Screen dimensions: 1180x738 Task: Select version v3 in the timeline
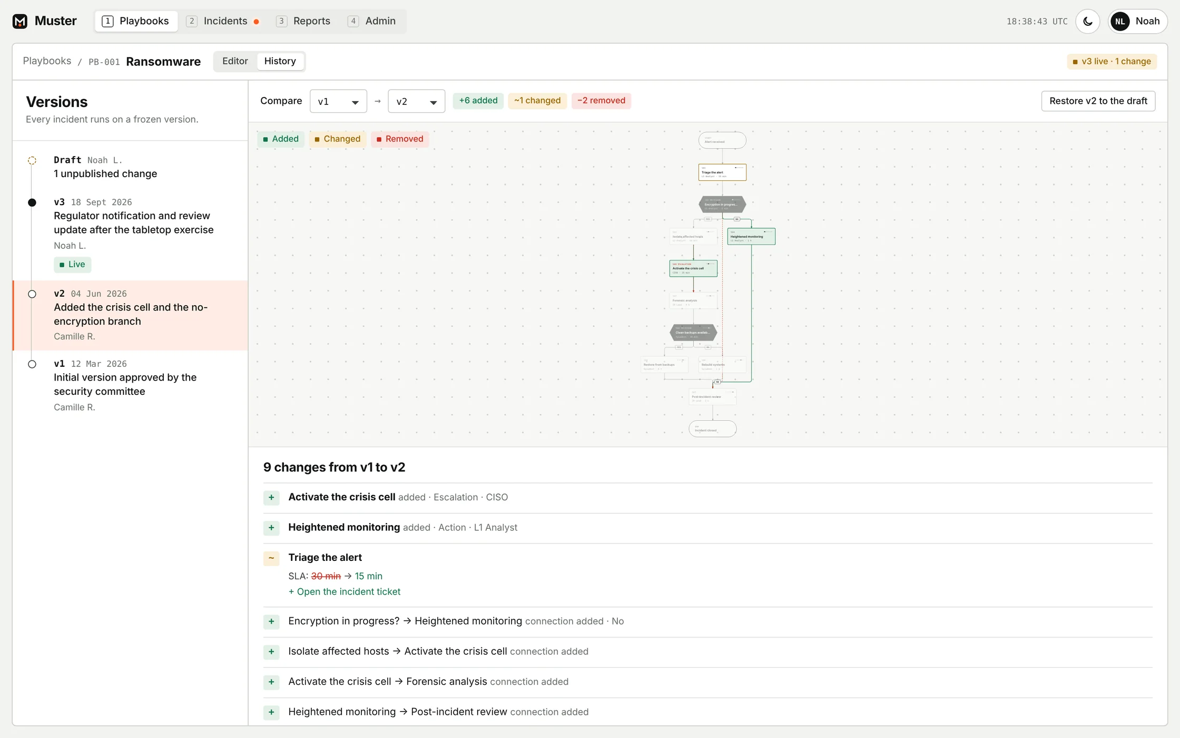(x=130, y=235)
